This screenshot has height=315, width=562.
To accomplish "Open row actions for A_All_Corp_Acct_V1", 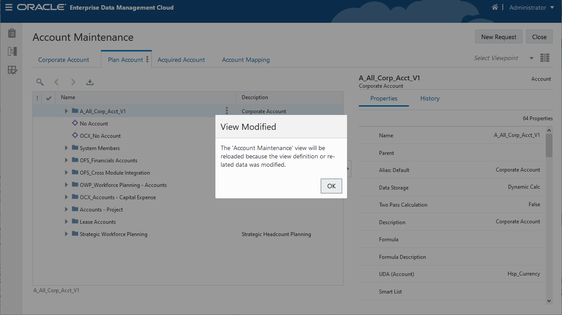I will [227, 111].
